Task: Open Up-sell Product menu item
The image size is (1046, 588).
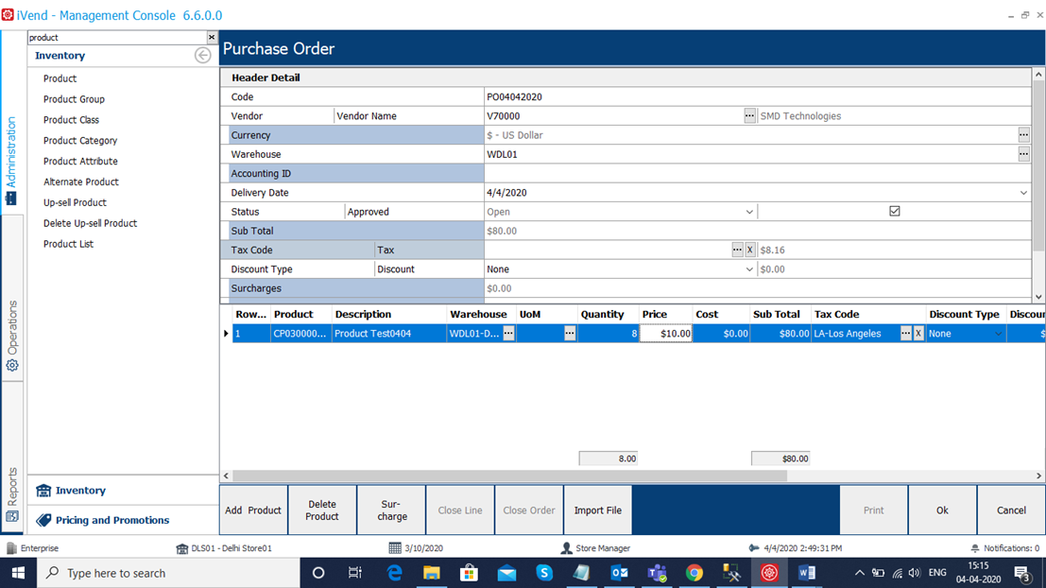Action: pyautogui.click(x=75, y=202)
